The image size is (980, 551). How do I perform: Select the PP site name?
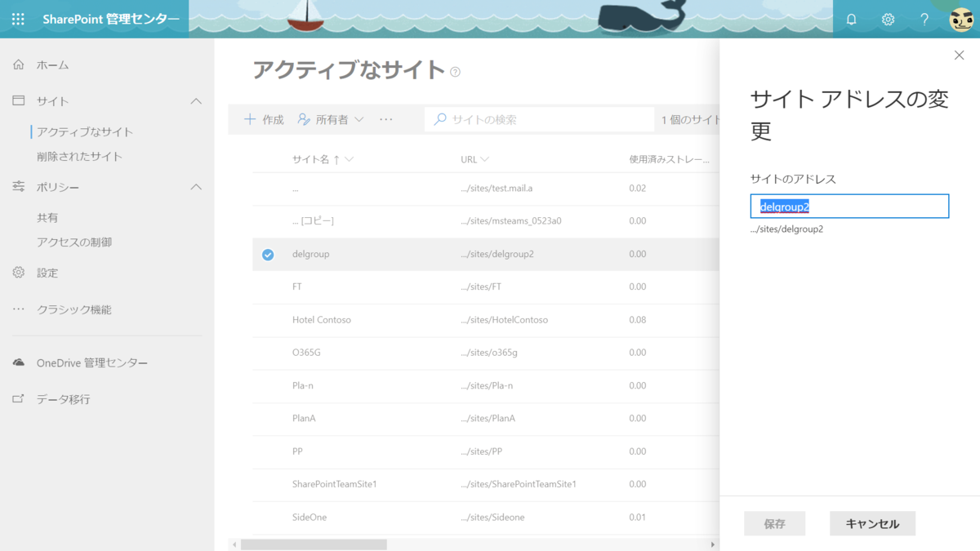tap(297, 451)
